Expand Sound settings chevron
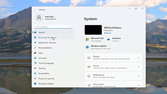 point(139,67)
